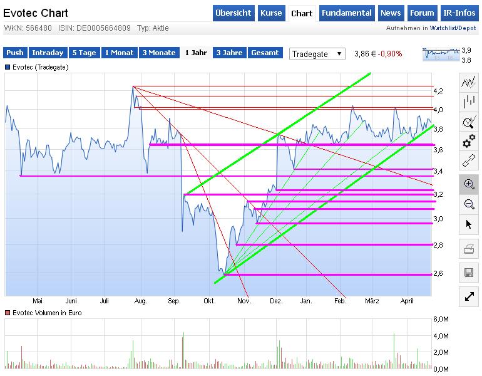Open the Forum tab
Image resolution: width=482 pixels, height=376 pixels.
[x=422, y=13]
